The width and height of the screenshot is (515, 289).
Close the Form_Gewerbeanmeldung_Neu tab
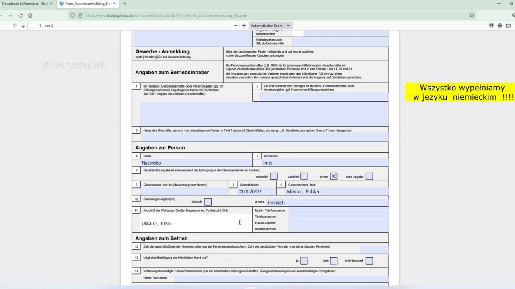point(114,4)
